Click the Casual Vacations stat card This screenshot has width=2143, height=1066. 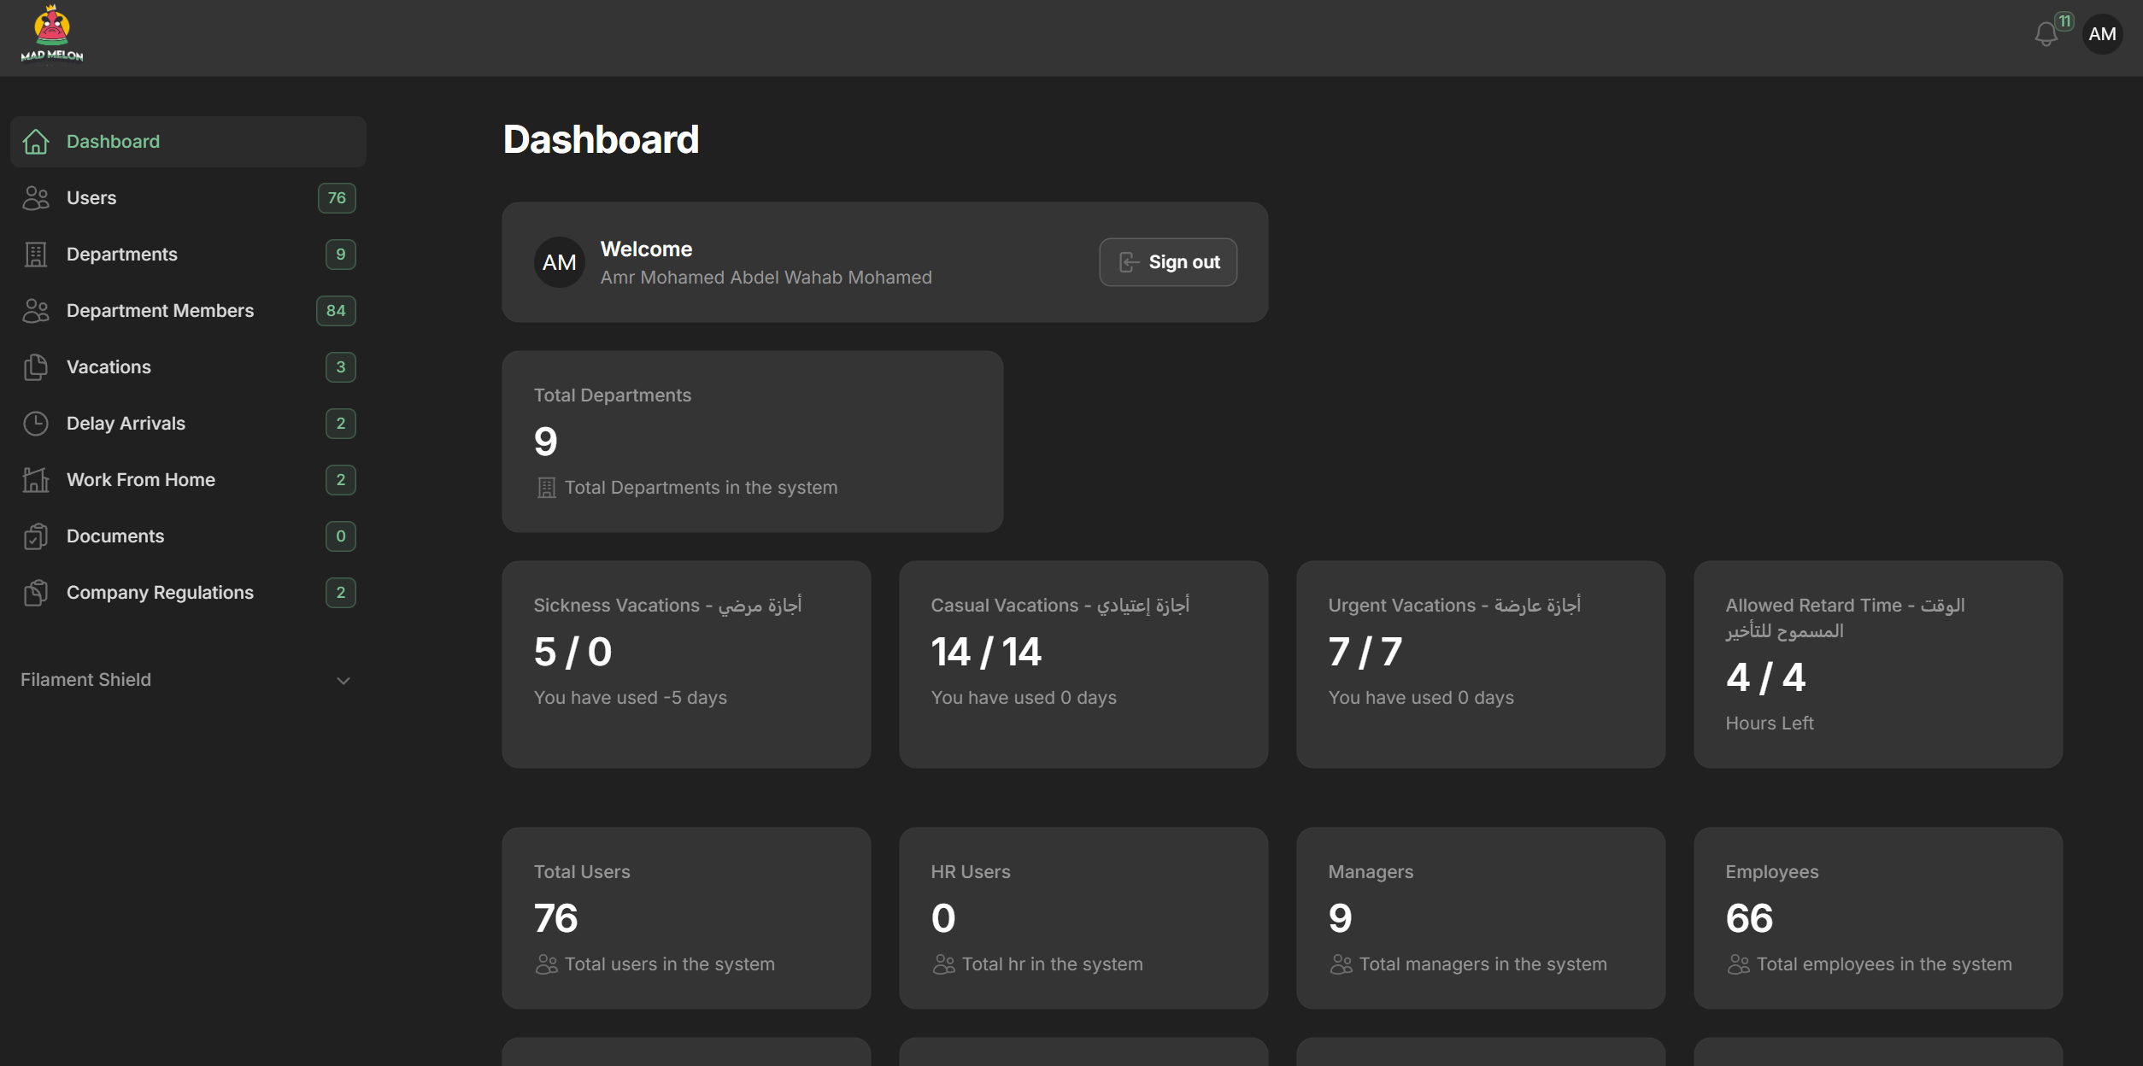1083,664
